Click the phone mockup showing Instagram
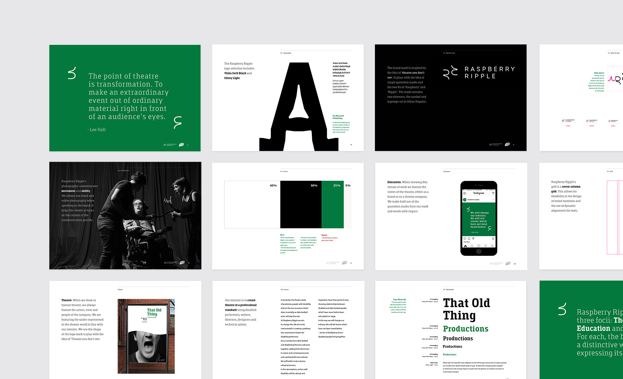Screen dimensions: 623x379 478,218
